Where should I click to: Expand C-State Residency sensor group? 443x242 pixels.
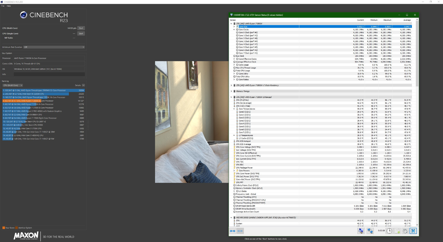(231, 85)
